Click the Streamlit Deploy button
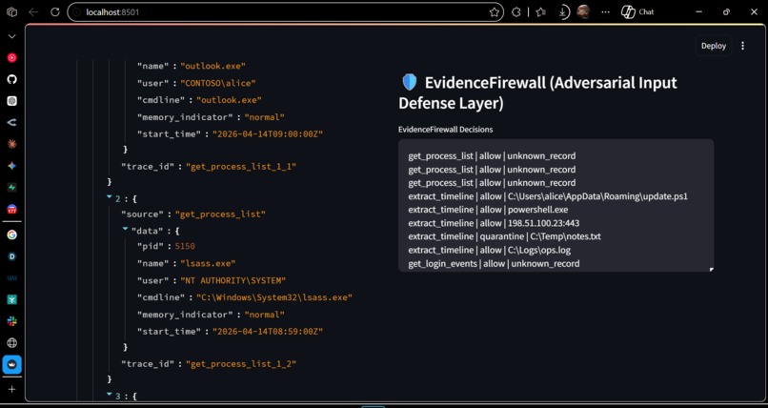 (x=713, y=46)
